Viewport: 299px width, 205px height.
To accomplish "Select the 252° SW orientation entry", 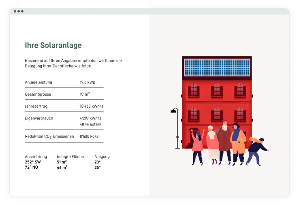I will [33, 162].
